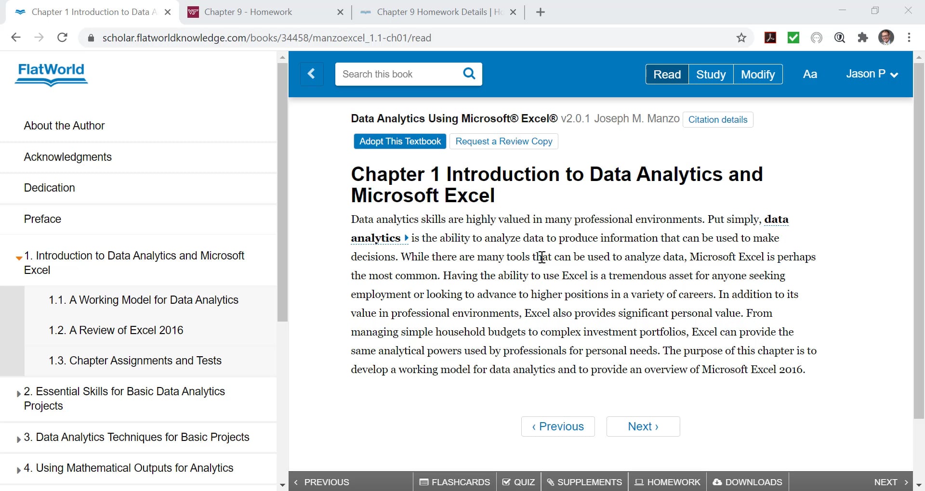925x491 pixels.
Task: Expand chapter 4 Using Mathematical Outputs arrow
Action: (19, 470)
